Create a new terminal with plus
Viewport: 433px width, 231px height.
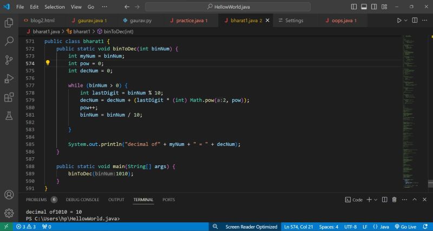369,200
